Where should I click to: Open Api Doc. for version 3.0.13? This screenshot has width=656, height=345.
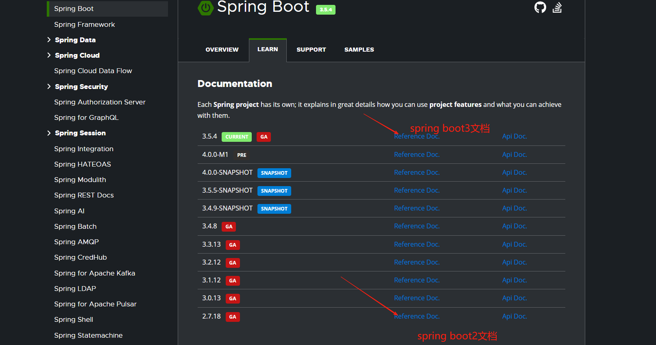click(514, 298)
